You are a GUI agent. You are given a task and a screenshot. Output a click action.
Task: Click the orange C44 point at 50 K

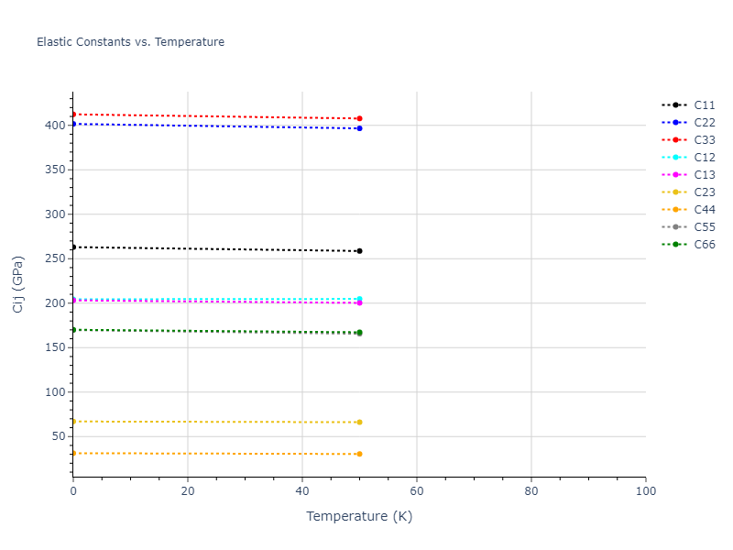(x=359, y=454)
